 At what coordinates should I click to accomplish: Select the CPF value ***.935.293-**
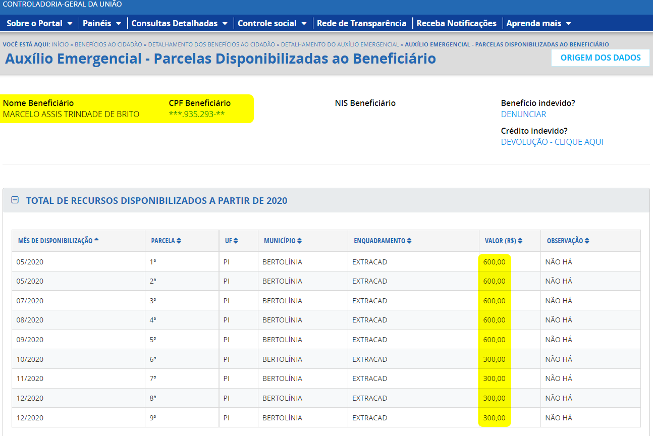click(x=197, y=114)
